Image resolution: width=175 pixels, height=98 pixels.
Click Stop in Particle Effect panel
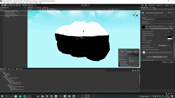(136, 52)
